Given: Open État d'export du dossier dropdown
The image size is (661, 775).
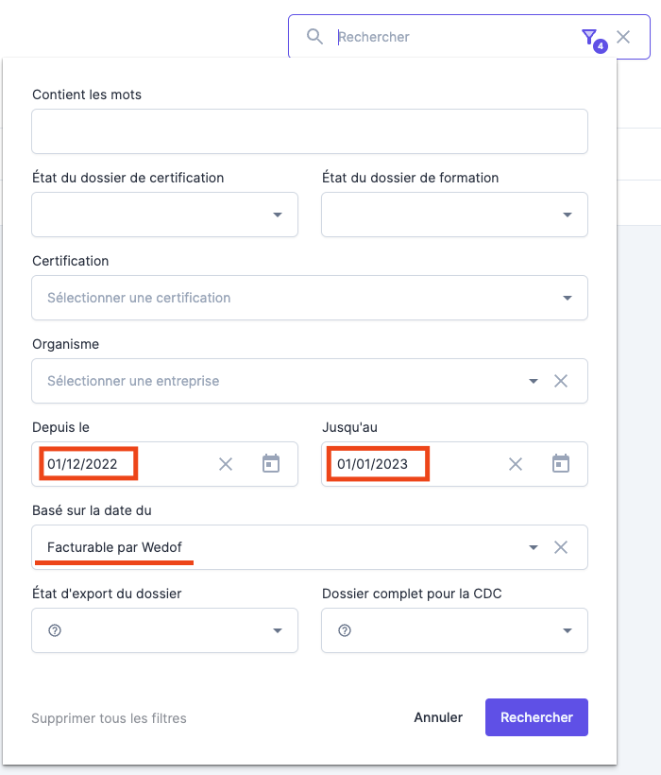Looking at the screenshot, I should click(x=278, y=630).
